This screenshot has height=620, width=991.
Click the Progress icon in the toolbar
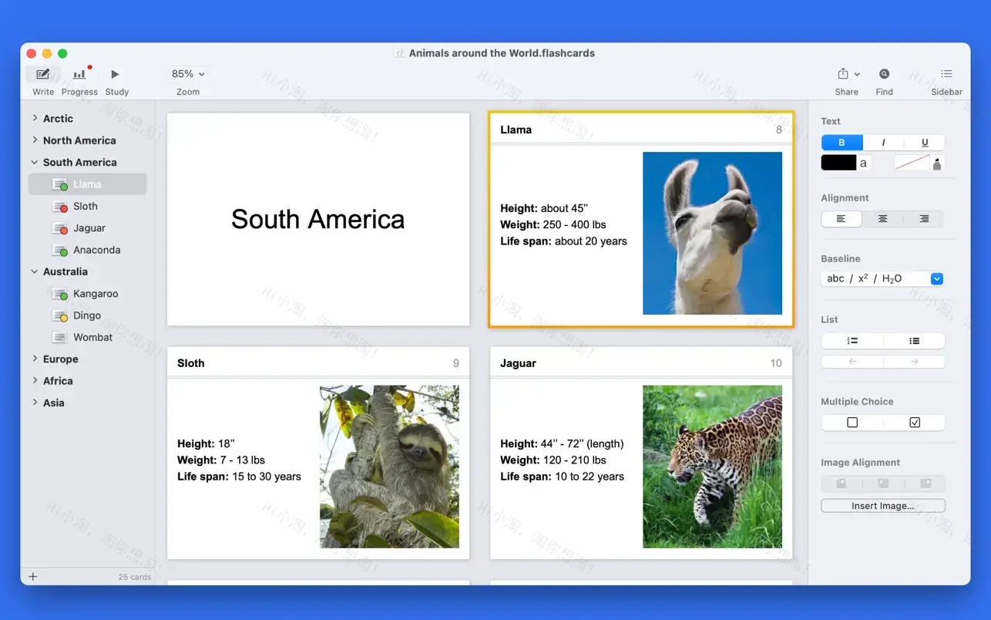[79, 75]
